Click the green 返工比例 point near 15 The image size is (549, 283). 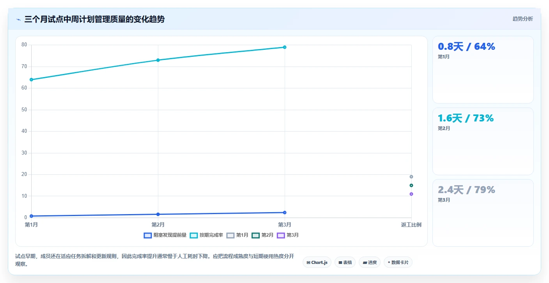[411, 185]
